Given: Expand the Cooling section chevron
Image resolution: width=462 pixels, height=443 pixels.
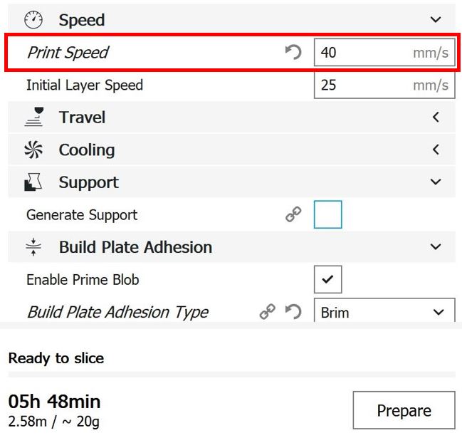Looking at the screenshot, I should [x=436, y=150].
